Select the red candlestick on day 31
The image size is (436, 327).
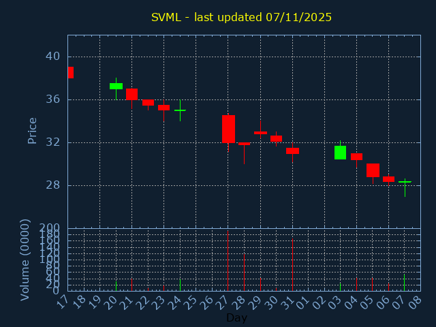point(292,151)
